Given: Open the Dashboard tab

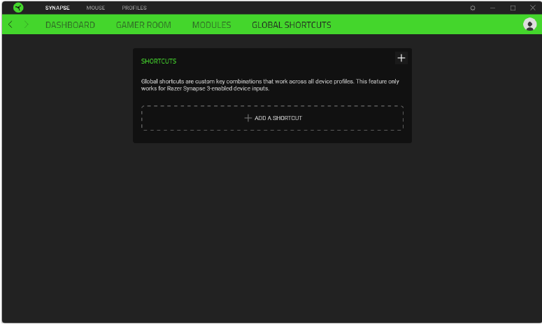Looking at the screenshot, I should point(70,25).
